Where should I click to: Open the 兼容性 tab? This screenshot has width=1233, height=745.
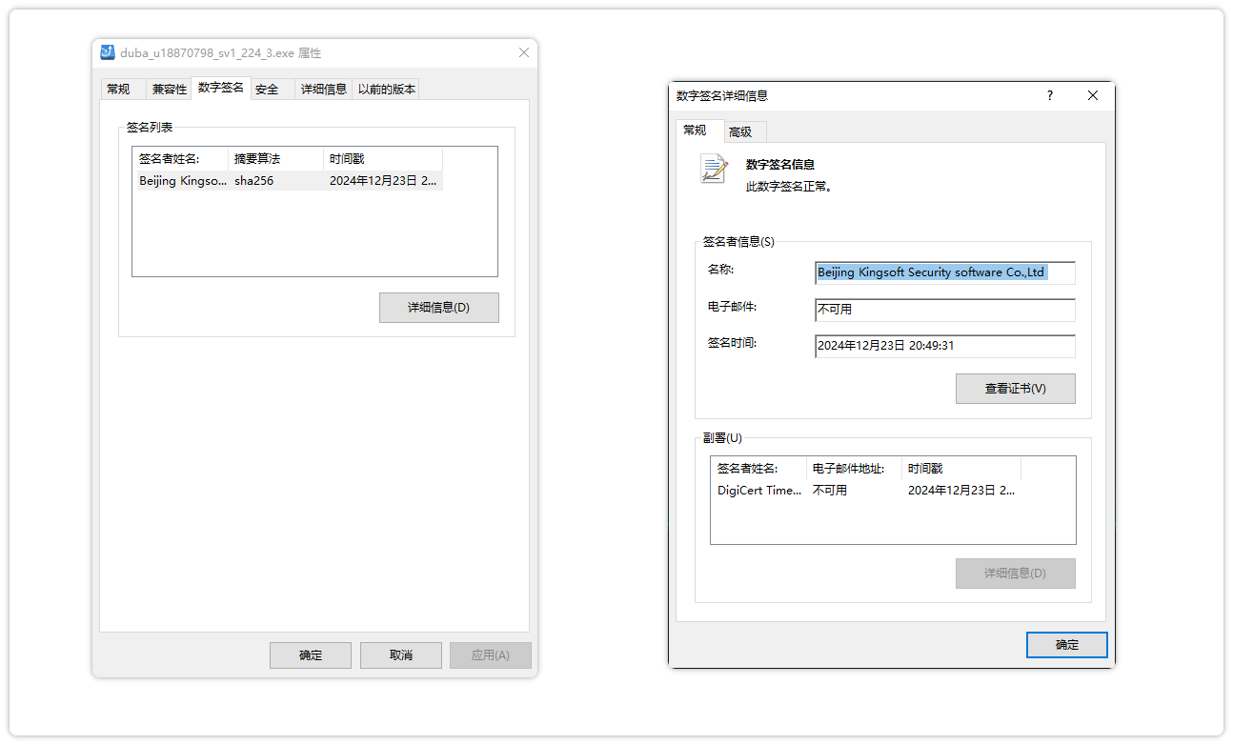170,90
